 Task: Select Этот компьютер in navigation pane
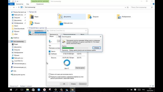point(18,41)
